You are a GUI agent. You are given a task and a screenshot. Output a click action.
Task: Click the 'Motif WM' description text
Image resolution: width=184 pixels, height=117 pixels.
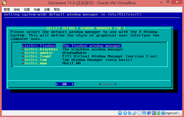click(x=72, y=63)
